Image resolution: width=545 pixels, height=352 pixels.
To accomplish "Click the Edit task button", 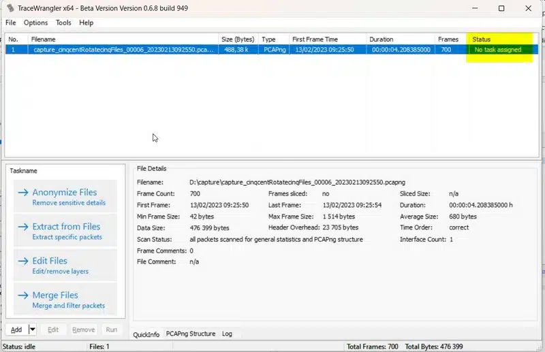I will click(x=53, y=330).
